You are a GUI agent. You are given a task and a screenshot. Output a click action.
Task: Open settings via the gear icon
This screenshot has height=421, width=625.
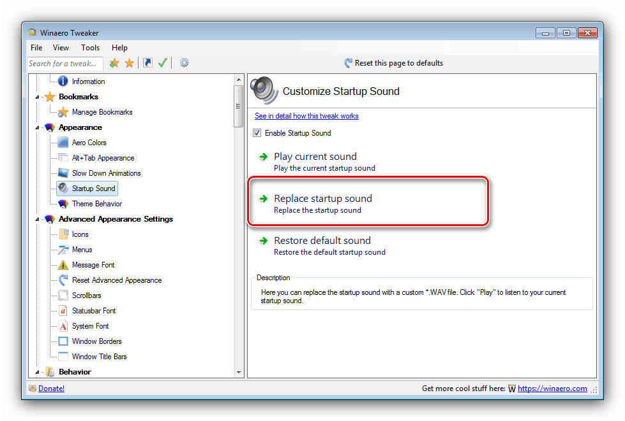tap(184, 63)
